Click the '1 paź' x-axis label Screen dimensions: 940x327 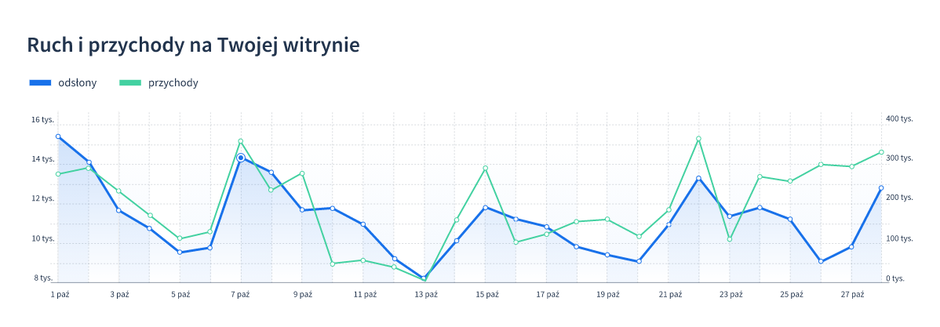tap(60, 295)
